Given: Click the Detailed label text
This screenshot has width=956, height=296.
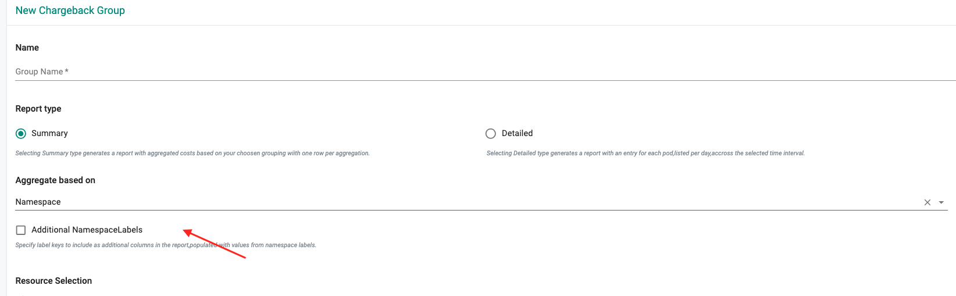Looking at the screenshot, I should tap(517, 133).
